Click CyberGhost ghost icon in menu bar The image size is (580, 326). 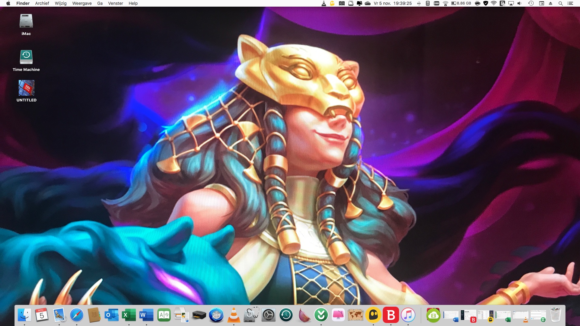pyautogui.click(x=332, y=3)
